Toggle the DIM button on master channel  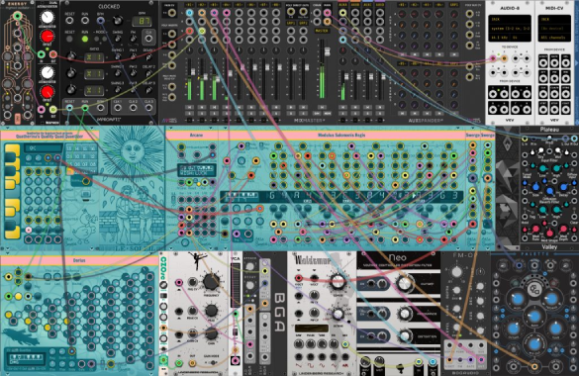[x=317, y=113]
